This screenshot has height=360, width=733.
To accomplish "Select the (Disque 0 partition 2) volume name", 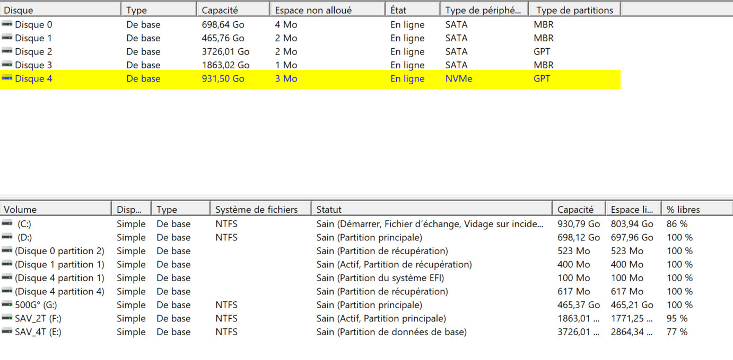I will (x=59, y=251).
